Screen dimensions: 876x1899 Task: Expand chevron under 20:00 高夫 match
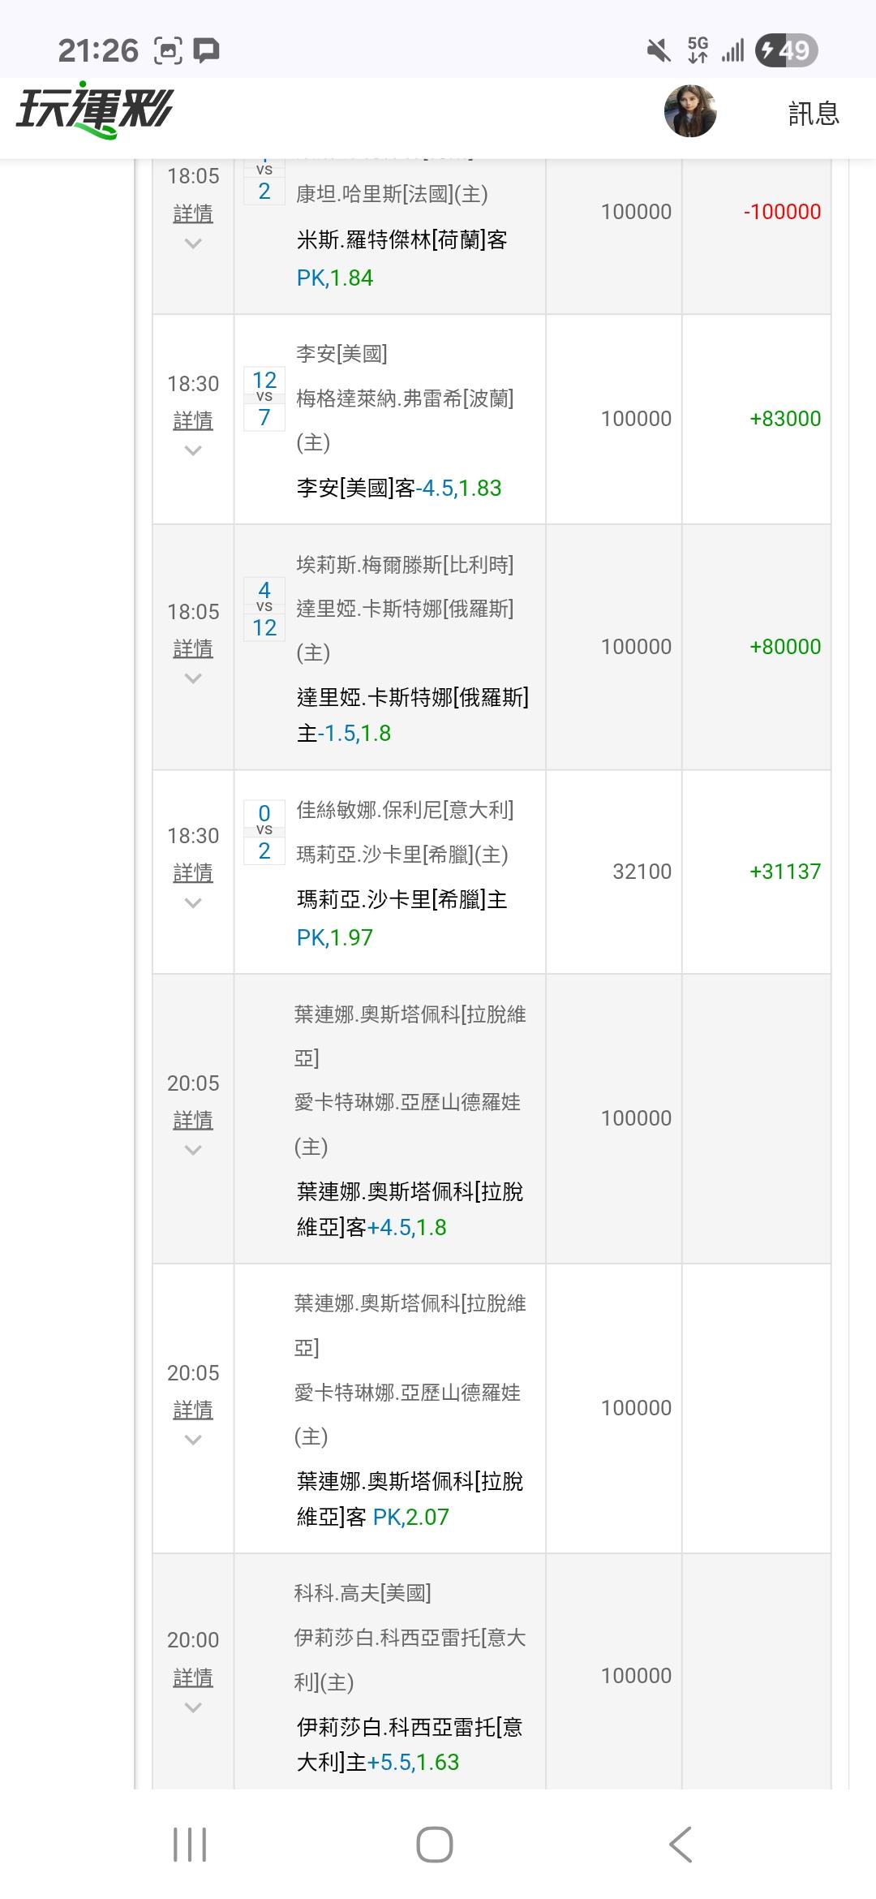click(x=193, y=1707)
